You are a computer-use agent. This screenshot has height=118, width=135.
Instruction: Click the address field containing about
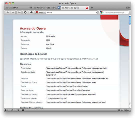72,12
